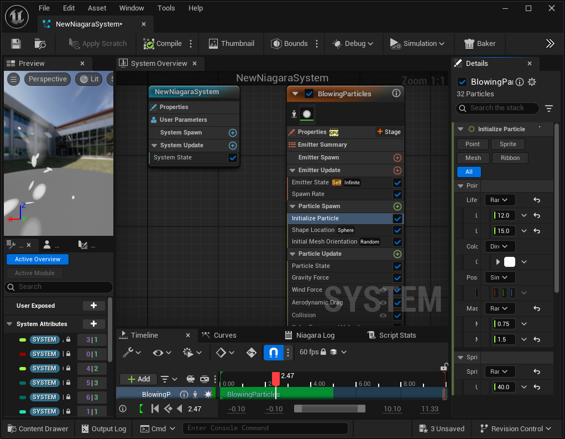The height and width of the screenshot is (439, 565).
Task: Open the Asset menu
Action: click(x=97, y=8)
